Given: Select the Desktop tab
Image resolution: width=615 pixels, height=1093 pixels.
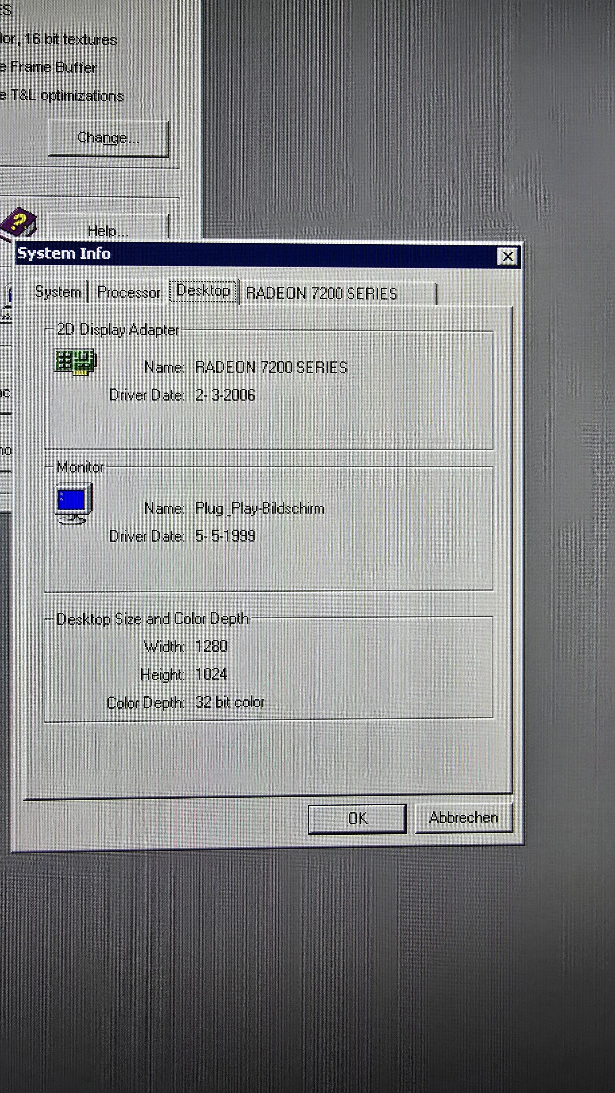Looking at the screenshot, I should point(203,291).
